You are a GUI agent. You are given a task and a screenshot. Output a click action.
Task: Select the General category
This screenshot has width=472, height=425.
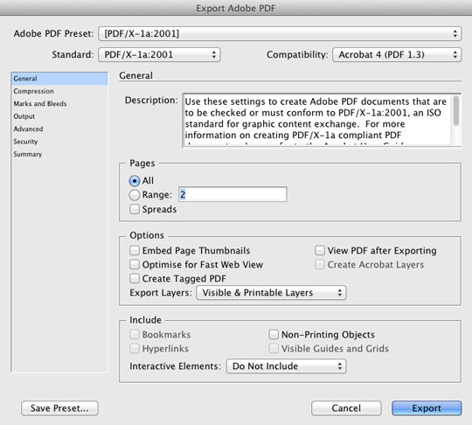59,79
